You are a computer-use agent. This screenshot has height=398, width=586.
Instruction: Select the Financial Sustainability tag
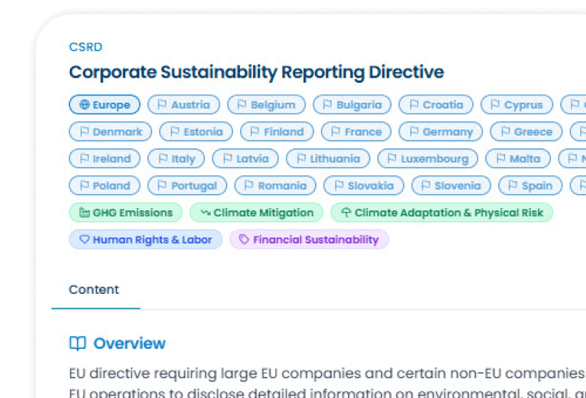(309, 239)
